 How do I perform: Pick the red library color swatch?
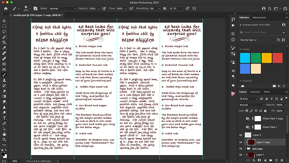(x=277, y=58)
